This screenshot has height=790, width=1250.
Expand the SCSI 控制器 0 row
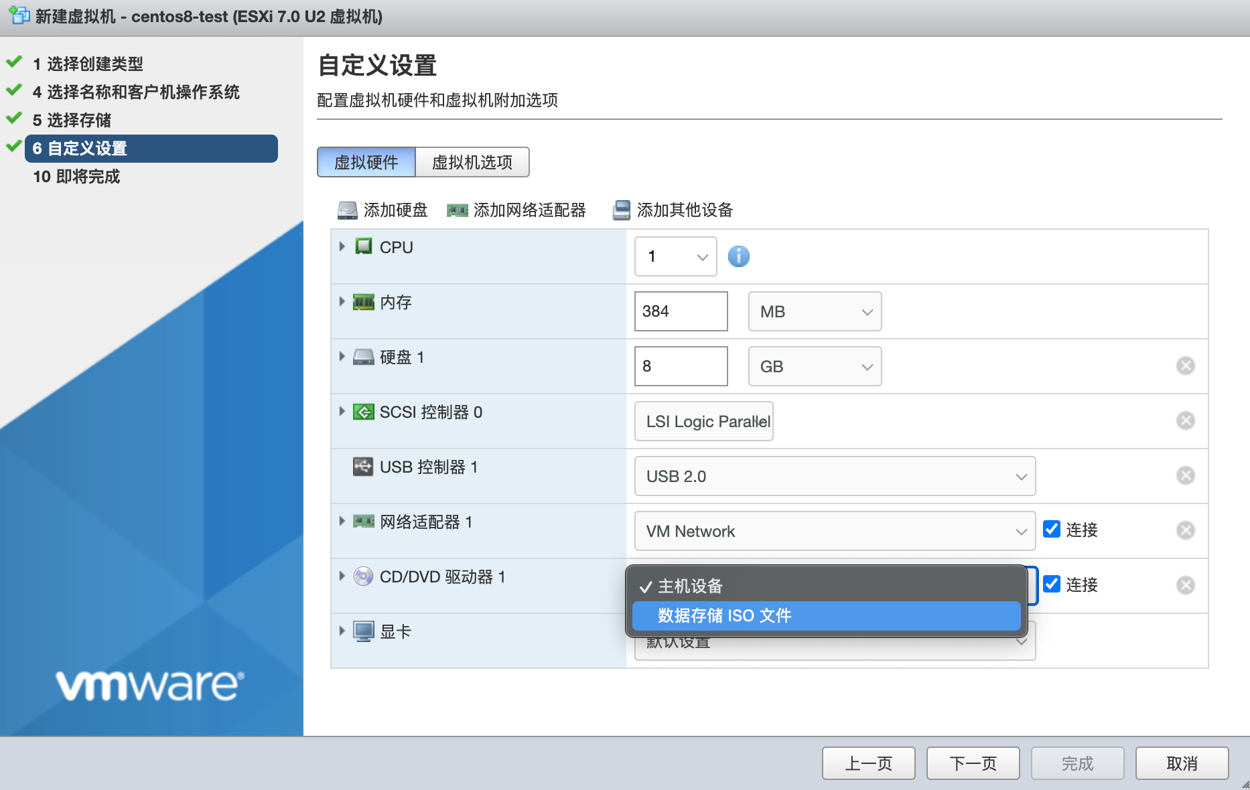click(x=342, y=411)
